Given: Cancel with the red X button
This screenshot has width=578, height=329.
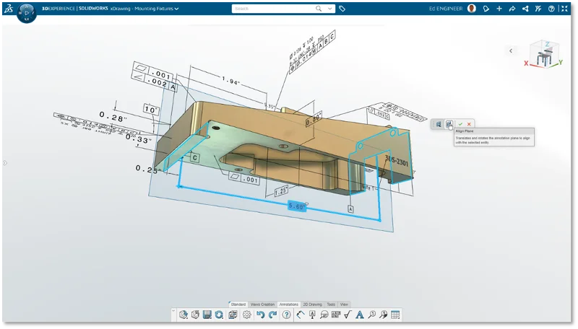Looking at the screenshot, I should (x=469, y=124).
